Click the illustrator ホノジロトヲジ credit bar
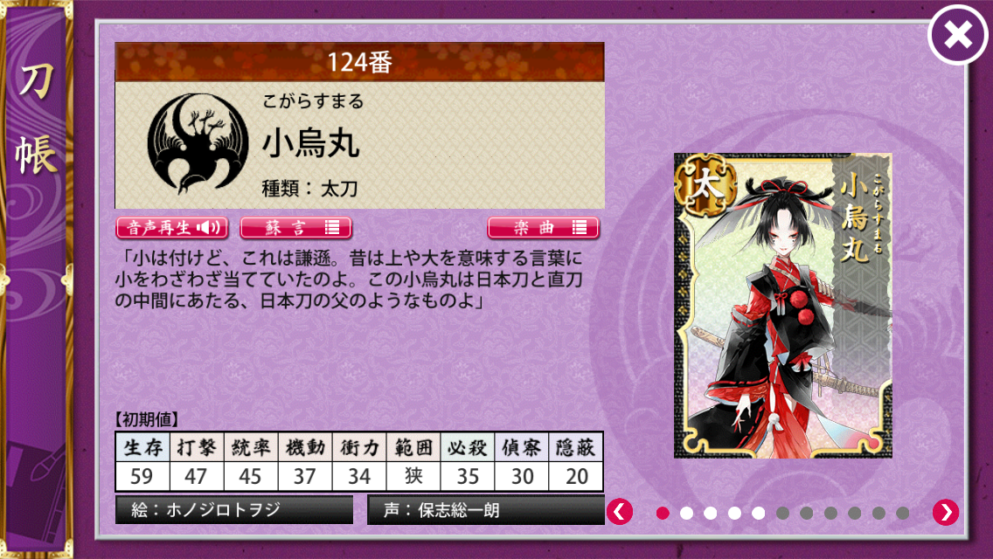 (x=233, y=509)
